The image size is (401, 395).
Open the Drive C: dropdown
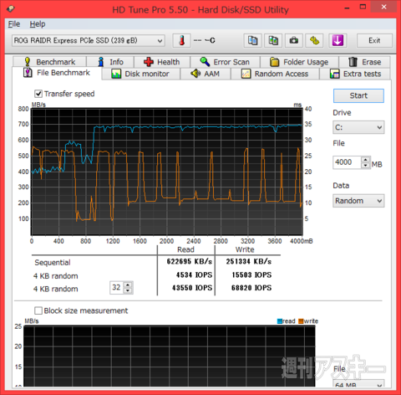click(358, 127)
